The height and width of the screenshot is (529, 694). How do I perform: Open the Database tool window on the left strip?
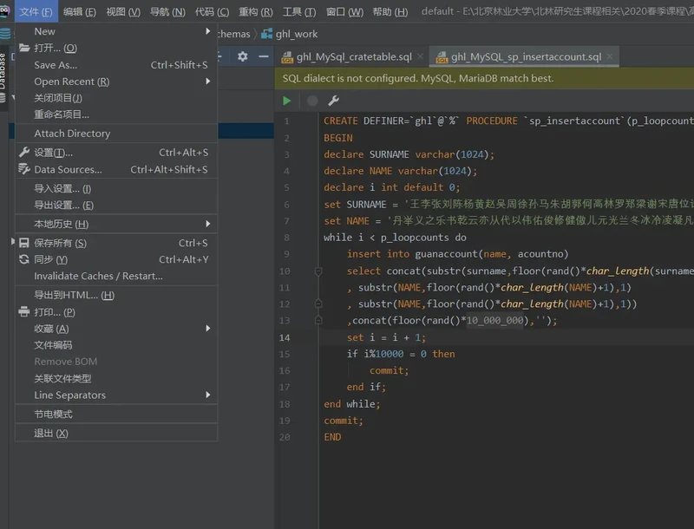[4, 71]
